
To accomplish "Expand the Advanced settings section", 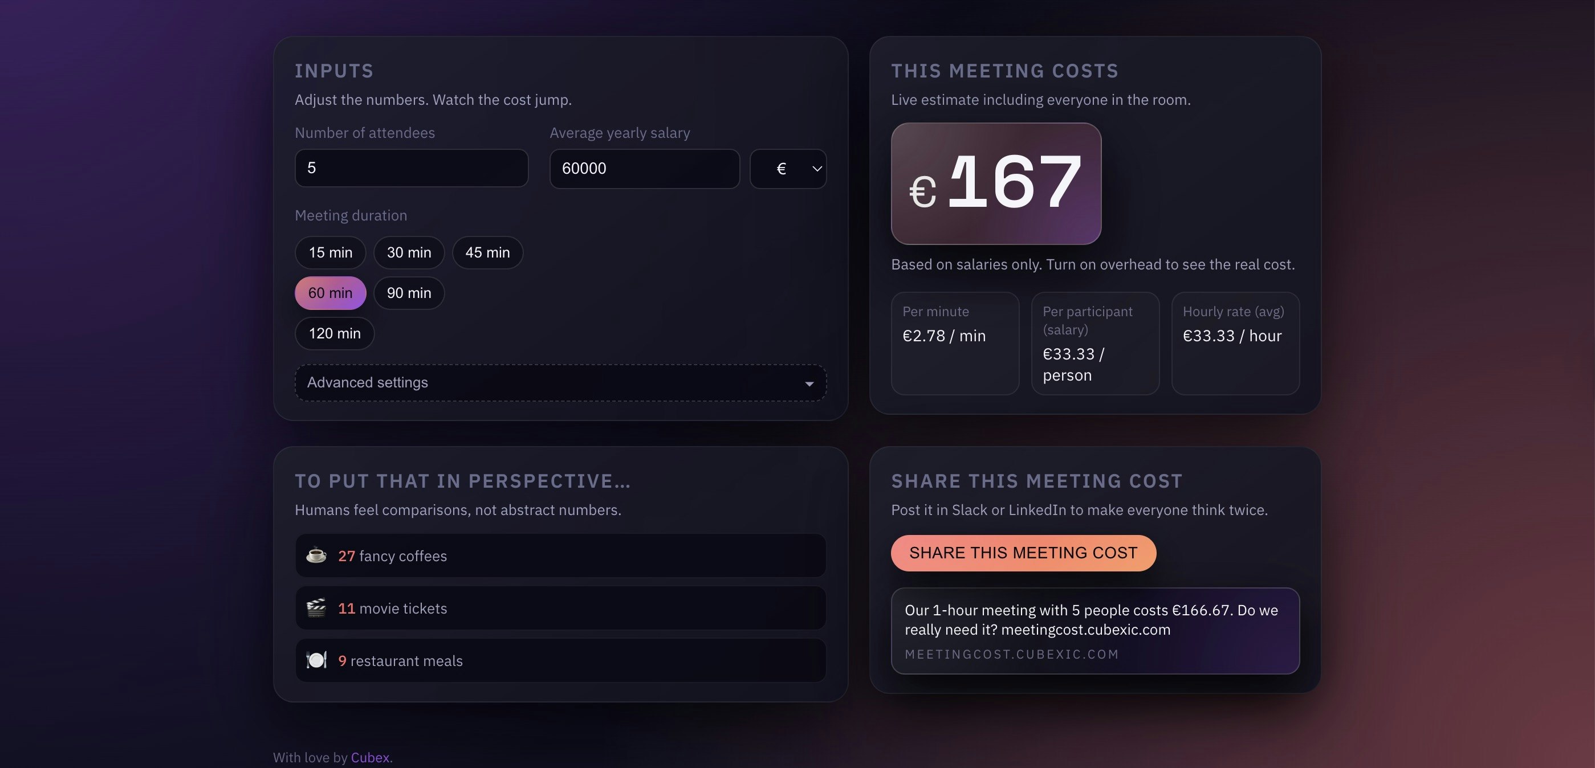I will click(560, 382).
